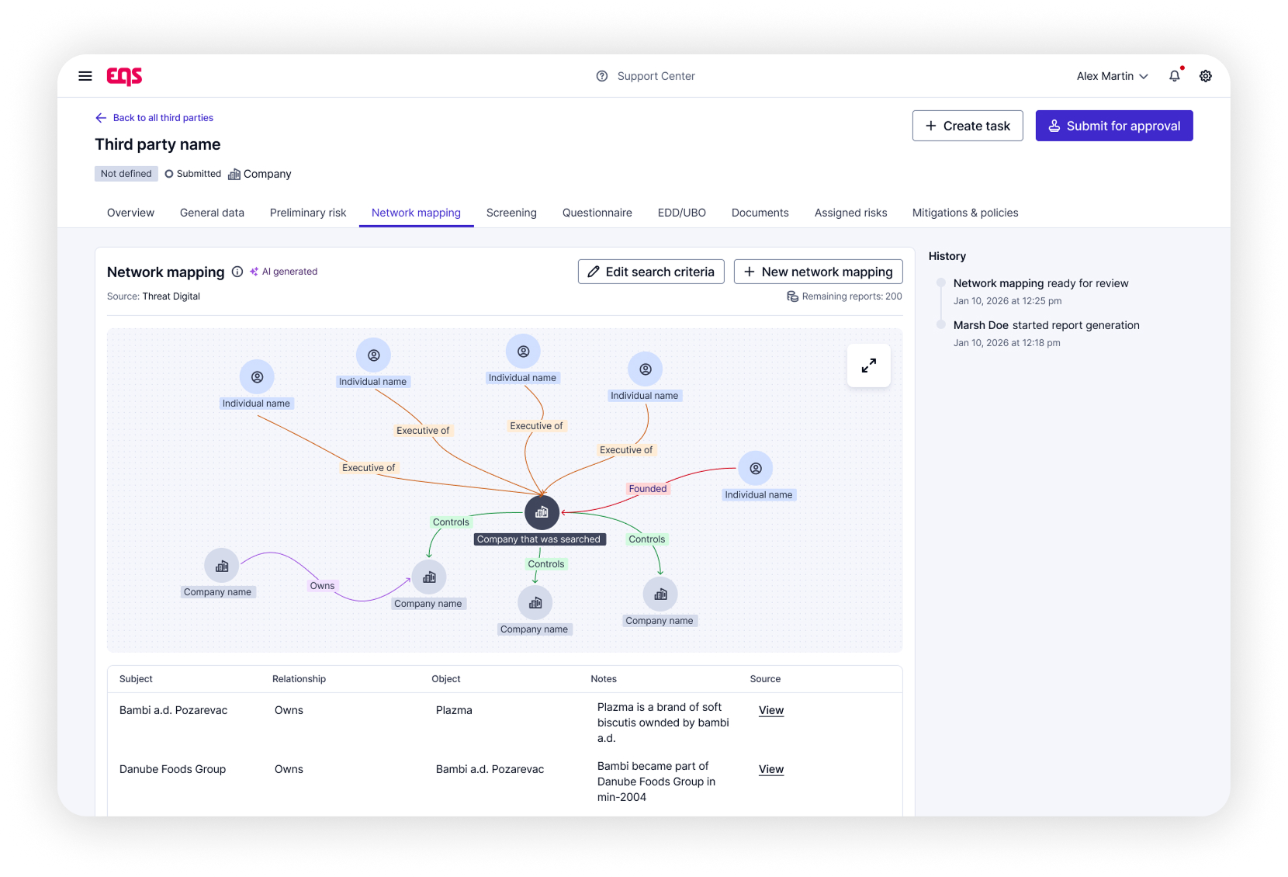
Task: Open the notifications bell
Action: tap(1175, 76)
